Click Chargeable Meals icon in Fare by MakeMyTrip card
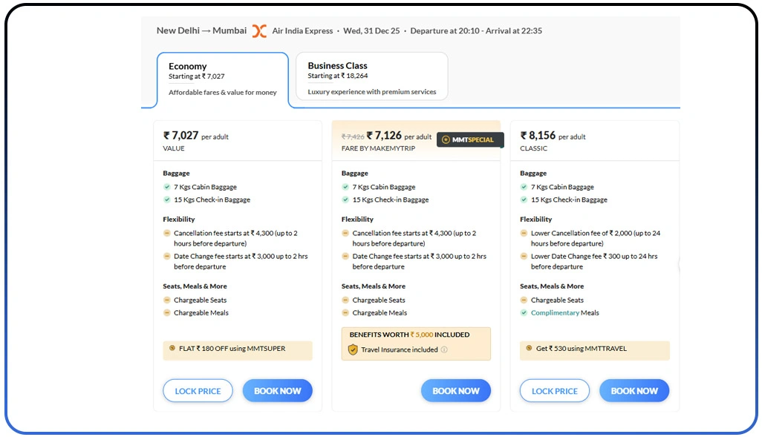 345,313
